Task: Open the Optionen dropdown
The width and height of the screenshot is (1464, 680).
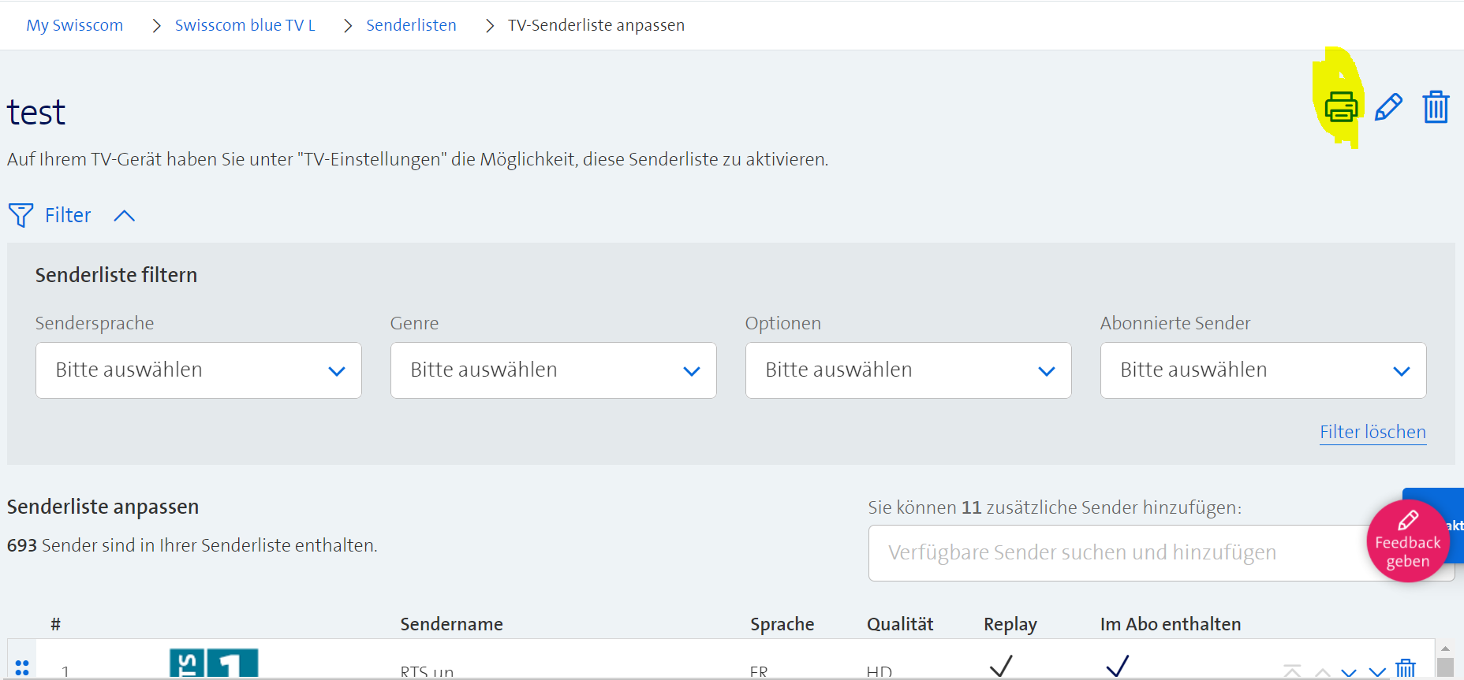Action: click(909, 370)
